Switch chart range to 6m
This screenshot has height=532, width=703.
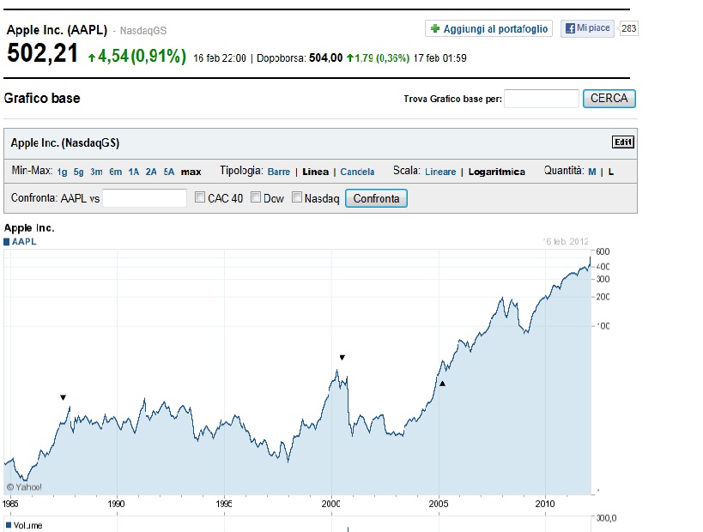pyautogui.click(x=115, y=172)
